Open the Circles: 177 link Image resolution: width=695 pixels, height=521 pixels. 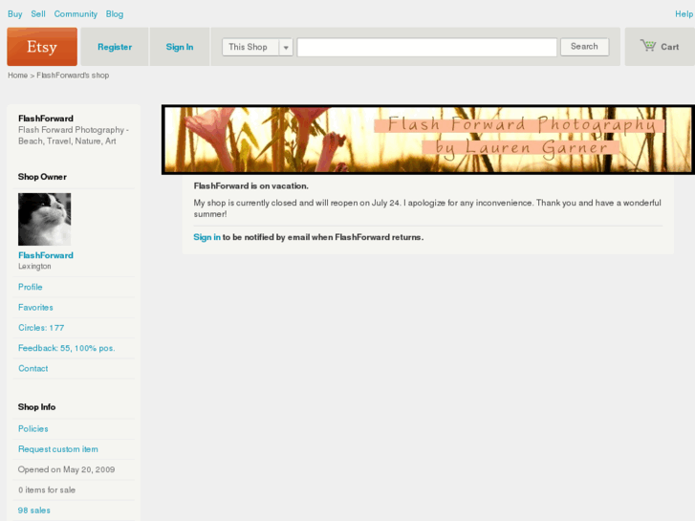point(41,328)
